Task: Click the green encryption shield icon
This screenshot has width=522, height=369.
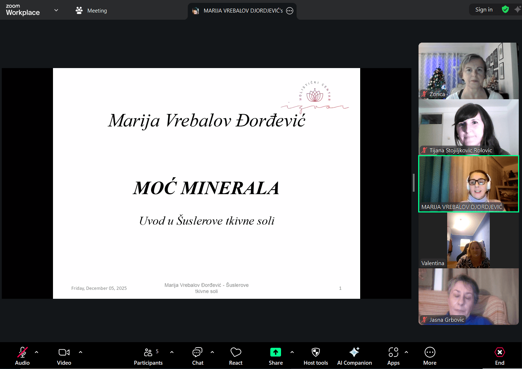Action: coord(505,10)
